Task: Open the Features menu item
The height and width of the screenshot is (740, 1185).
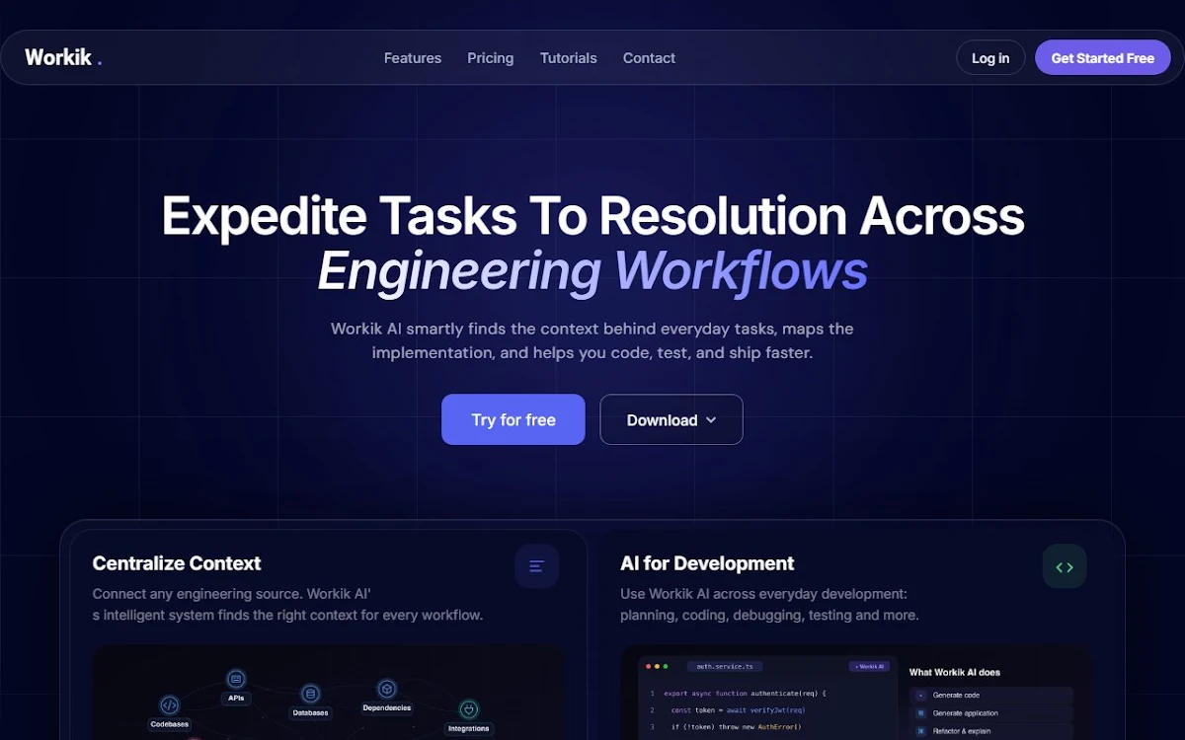Action: click(413, 58)
